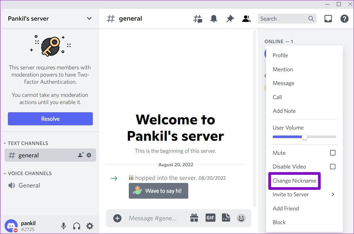Open the Inbox icon
This screenshot has width=354, height=234.
328,19
